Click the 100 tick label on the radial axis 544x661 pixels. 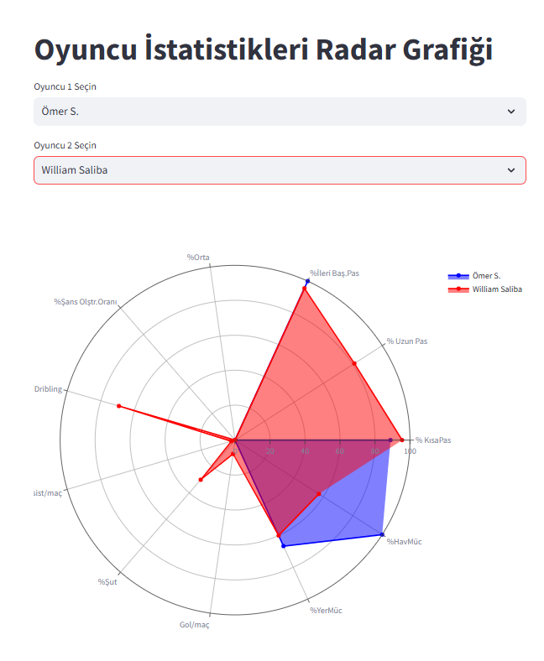[x=411, y=451]
